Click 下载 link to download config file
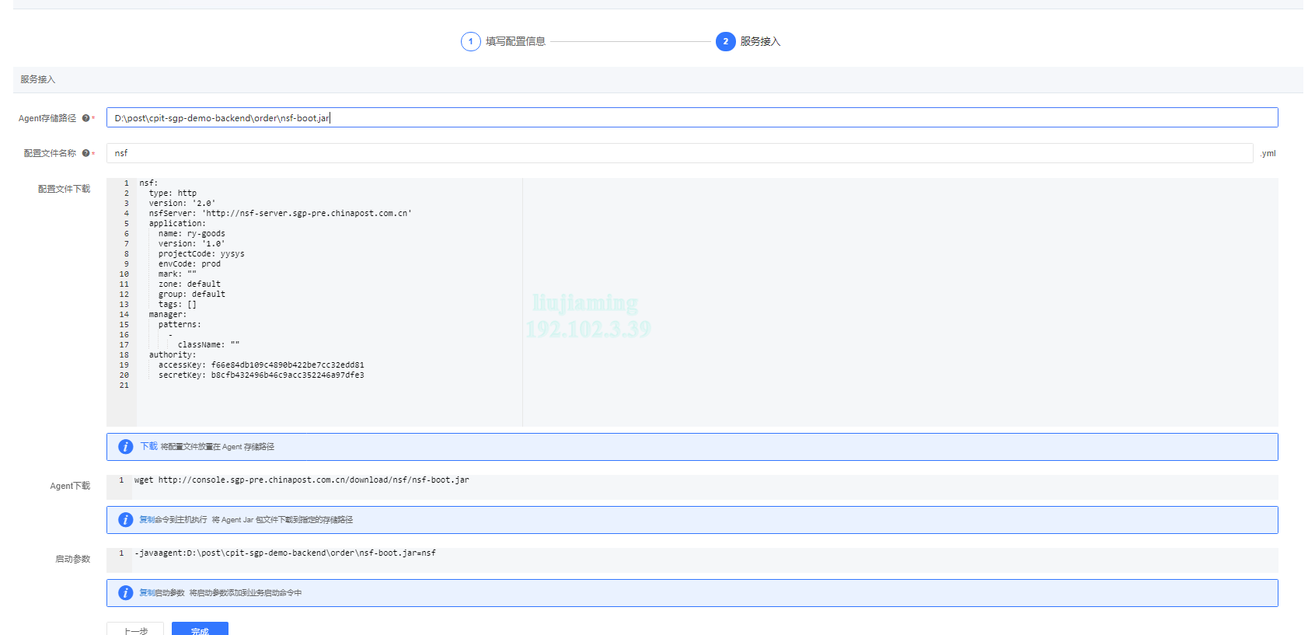Screen dimensions: 1308x635 click(148, 446)
